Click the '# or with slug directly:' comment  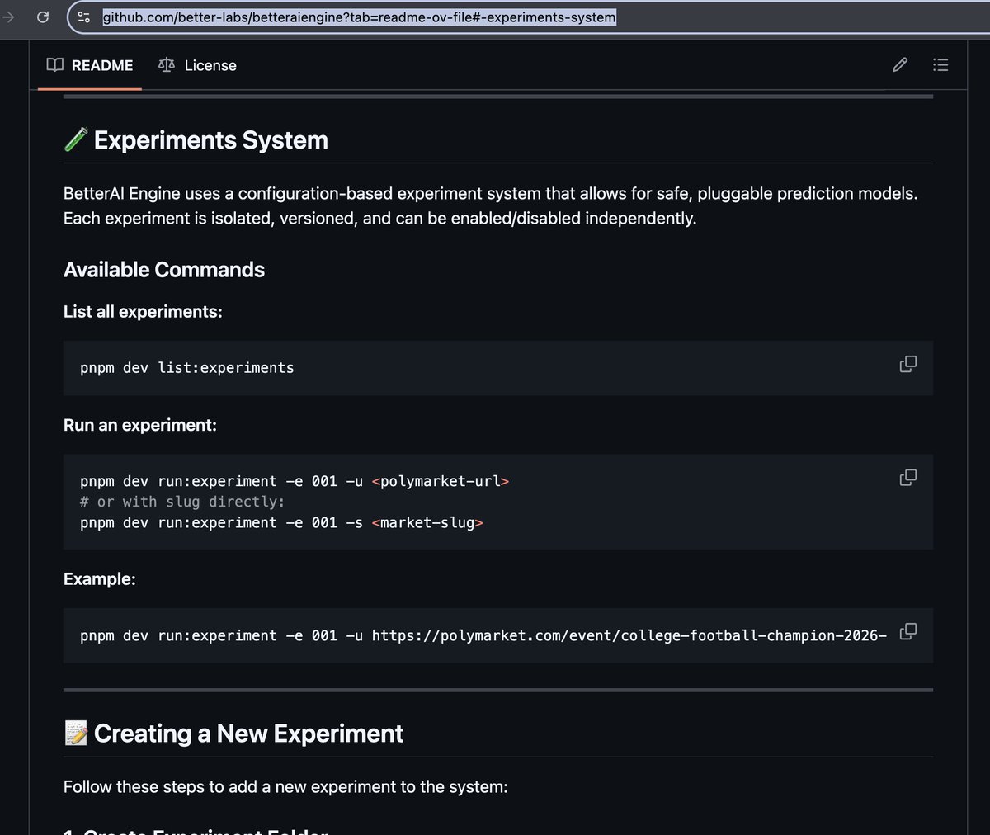[182, 502]
